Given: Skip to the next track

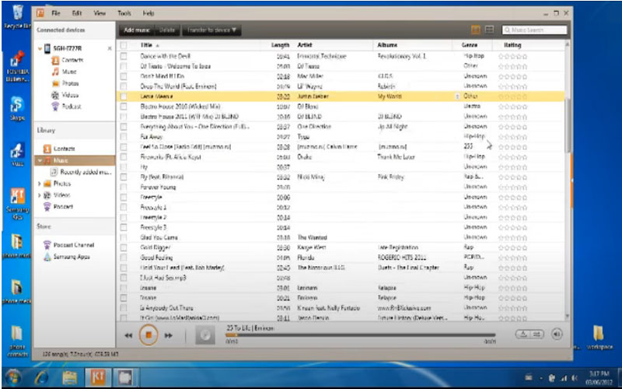Looking at the screenshot, I should (169, 335).
